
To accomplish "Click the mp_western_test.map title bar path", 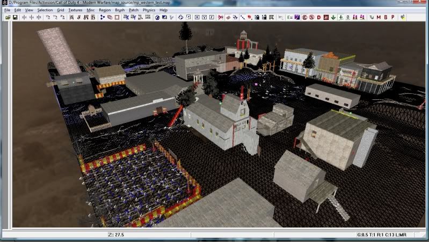I will click(89, 3).
